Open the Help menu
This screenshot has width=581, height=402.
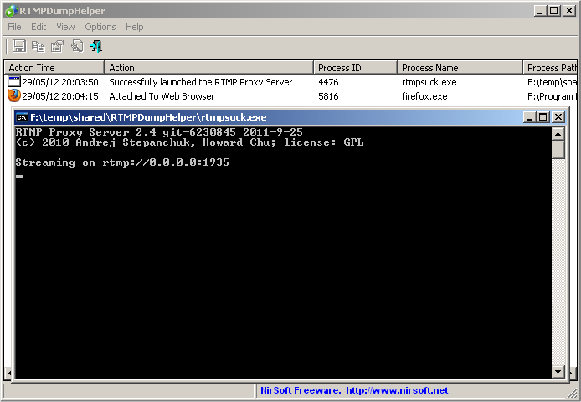point(134,27)
